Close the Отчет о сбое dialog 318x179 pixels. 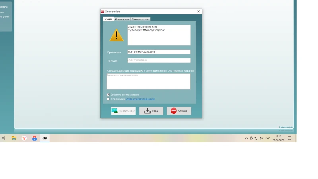(x=198, y=12)
